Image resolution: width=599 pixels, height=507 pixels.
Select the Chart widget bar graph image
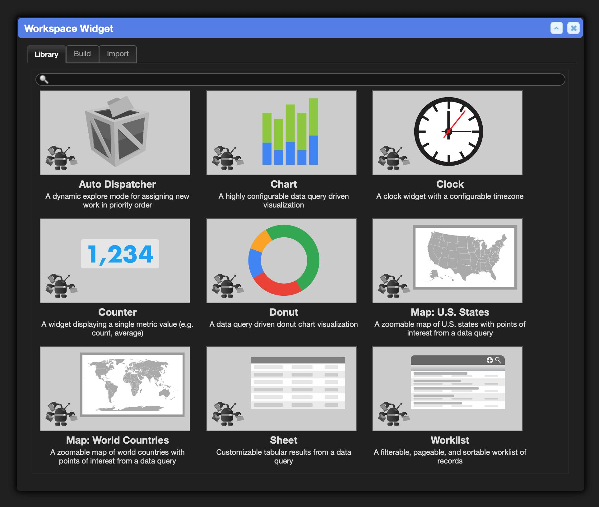click(281, 133)
